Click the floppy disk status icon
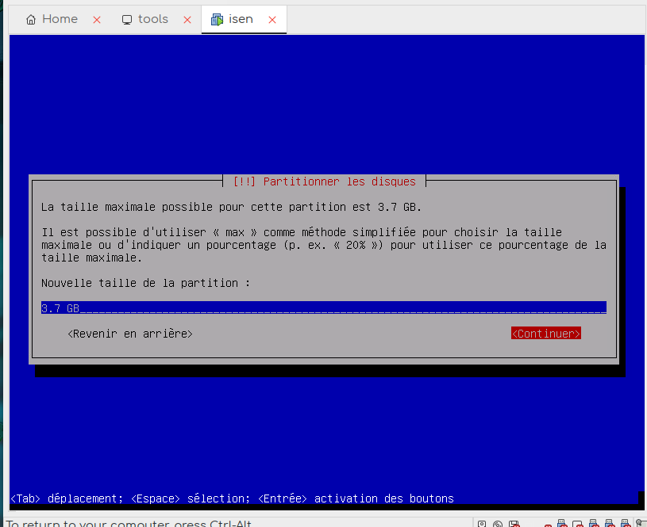The width and height of the screenshot is (647, 527). point(516,524)
